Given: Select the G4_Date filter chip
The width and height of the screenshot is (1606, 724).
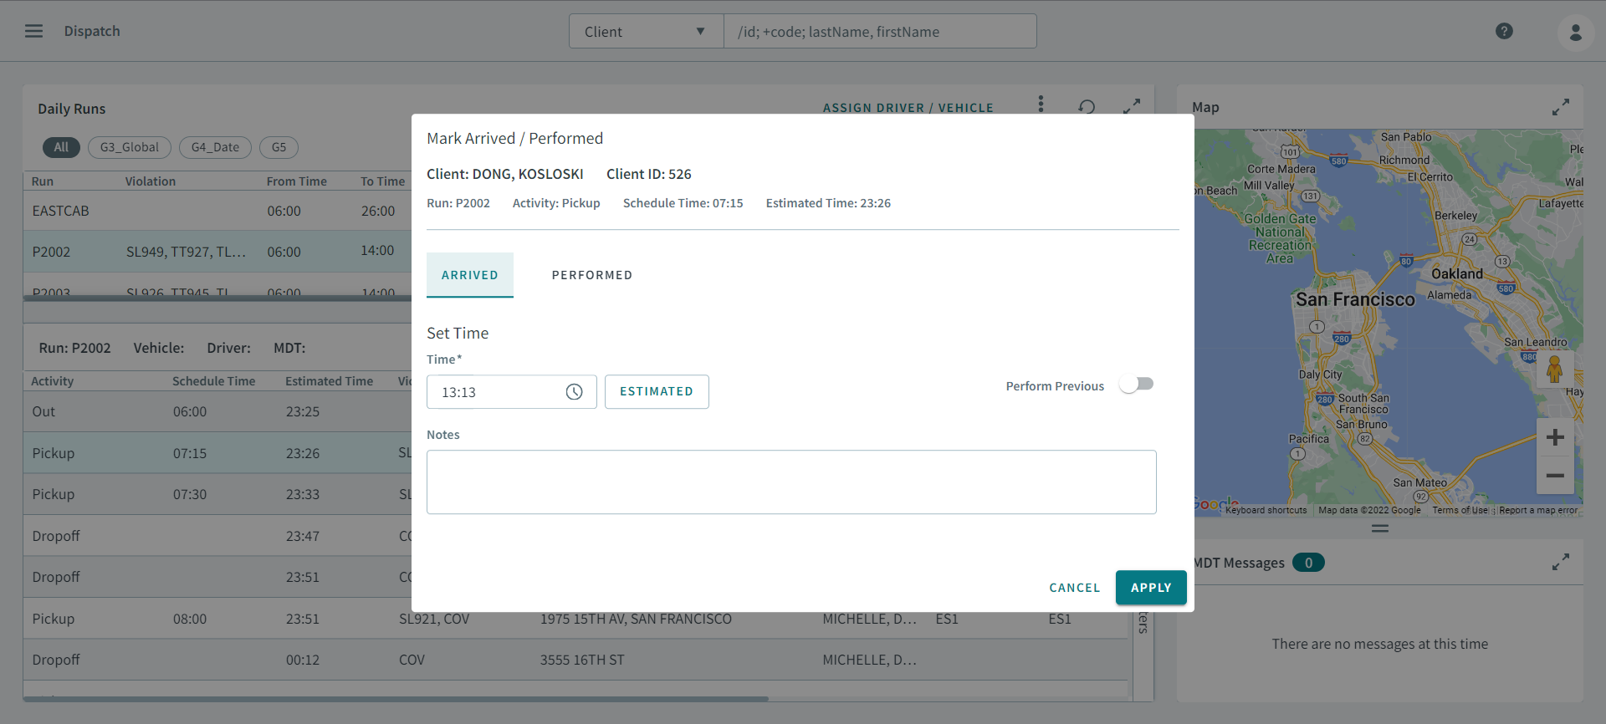Looking at the screenshot, I should (x=215, y=147).
